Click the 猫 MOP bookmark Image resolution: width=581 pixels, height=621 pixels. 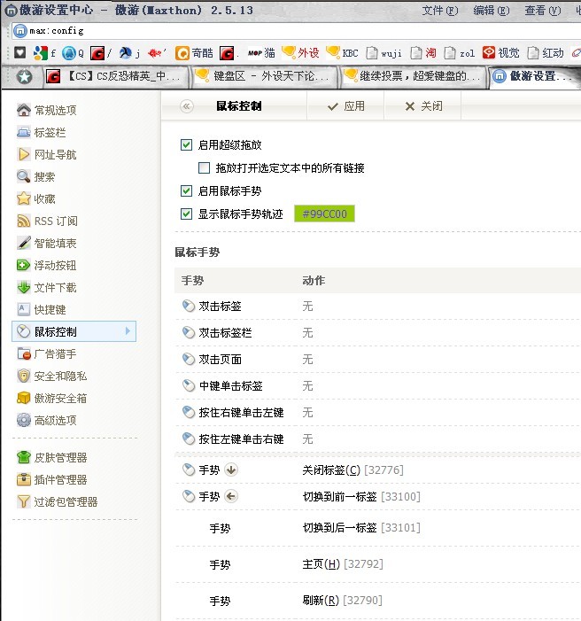pyautogui.click(x=261, y=52)
